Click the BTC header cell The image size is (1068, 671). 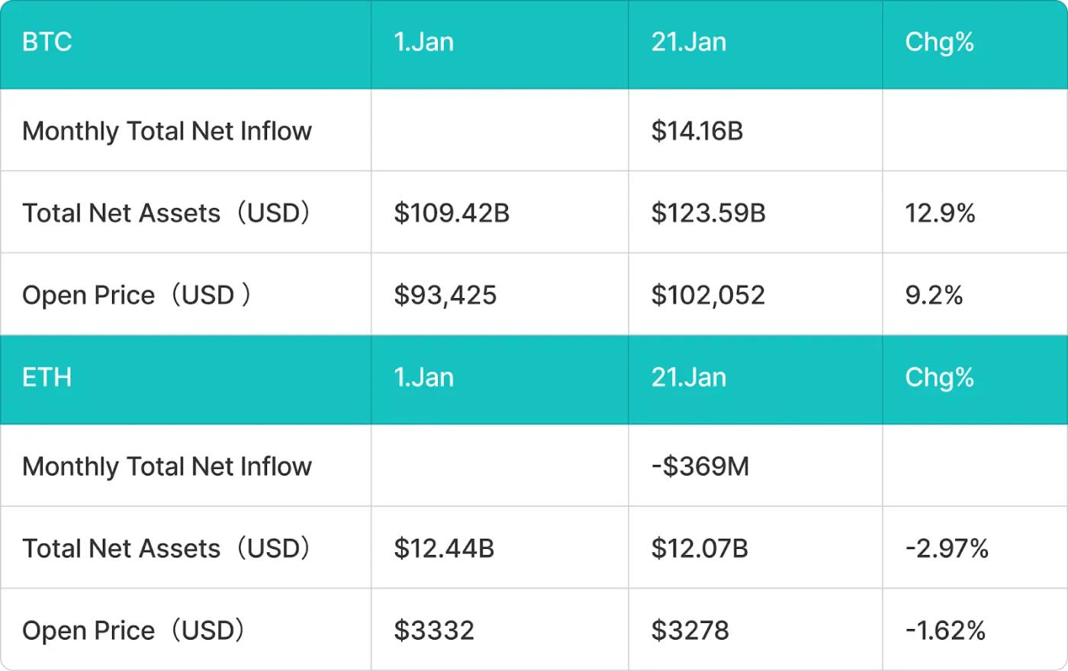click(x=47, y=42)
